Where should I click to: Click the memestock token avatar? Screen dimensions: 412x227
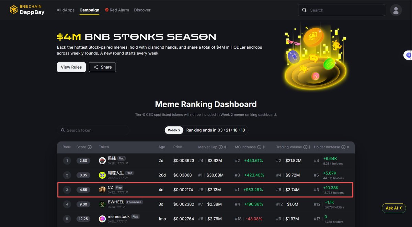(102, 219)
